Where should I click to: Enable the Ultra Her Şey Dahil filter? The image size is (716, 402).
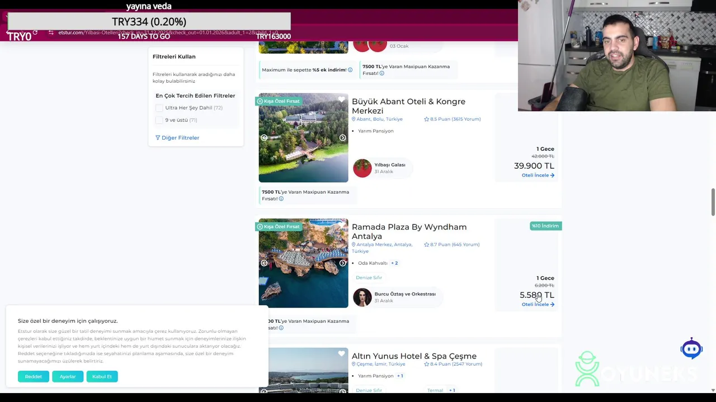pos(159,108)
